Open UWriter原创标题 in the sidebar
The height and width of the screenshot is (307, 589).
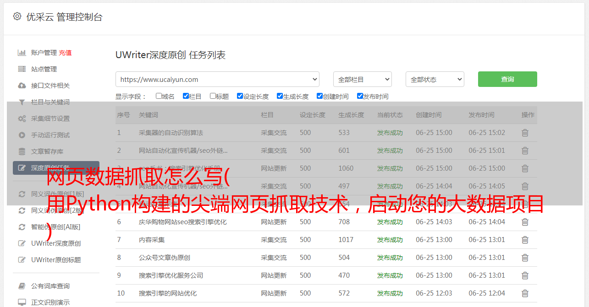[56, 260]
